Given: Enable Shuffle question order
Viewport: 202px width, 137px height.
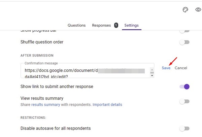Looking at the screenshot, I should [x=184, y=42].
